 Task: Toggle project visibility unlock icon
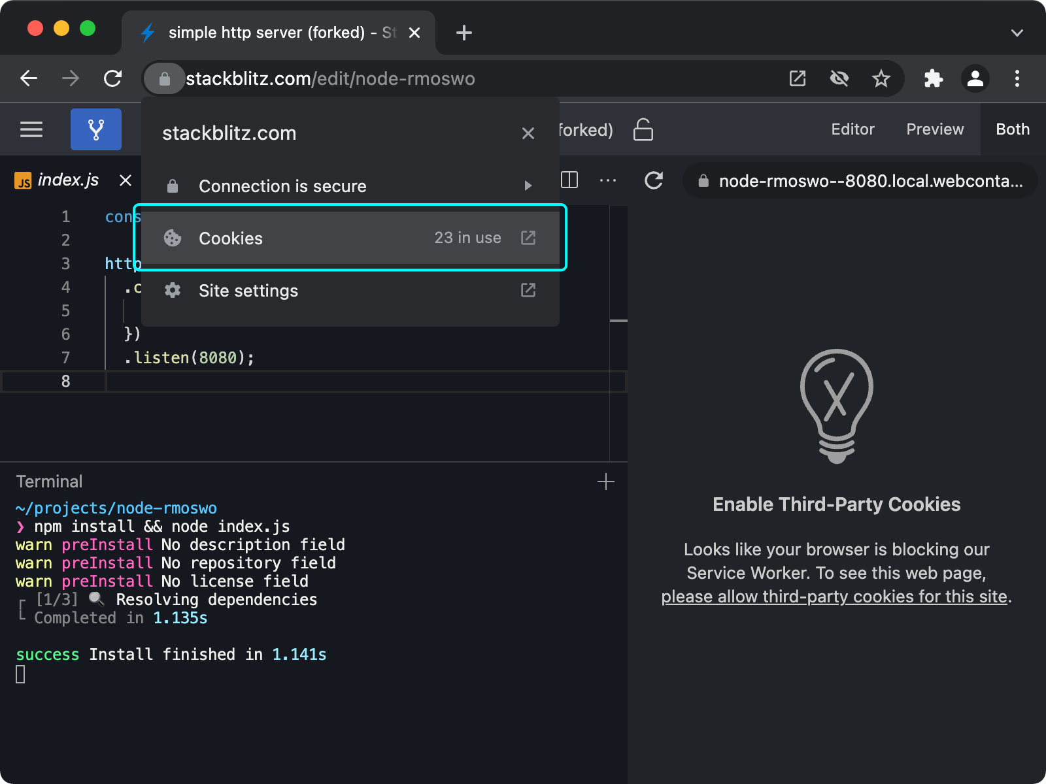click(x=643, y=129)
